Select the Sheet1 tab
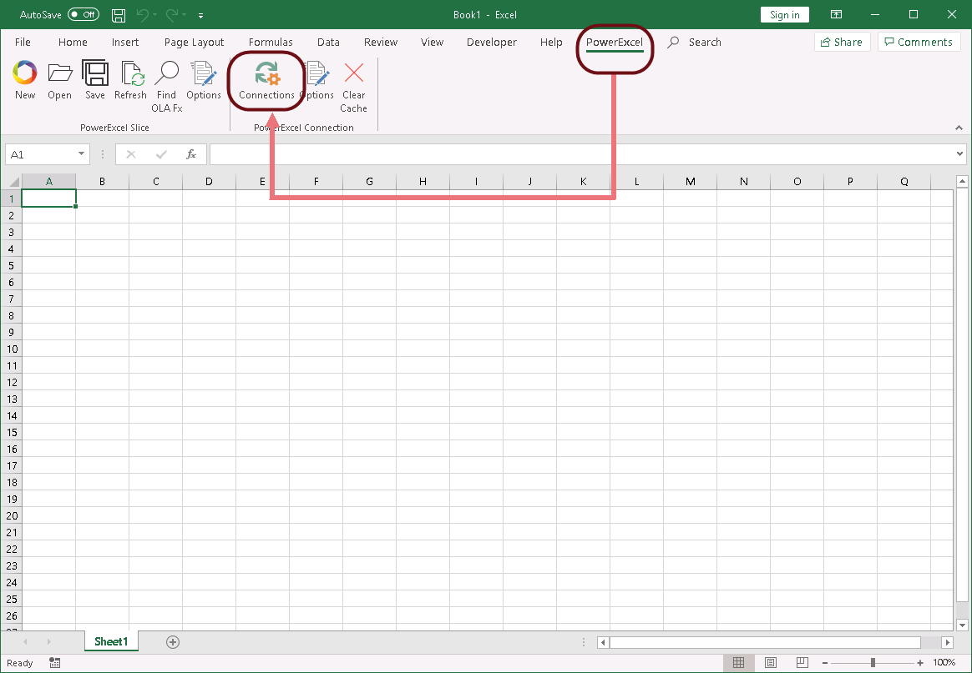 111,641
